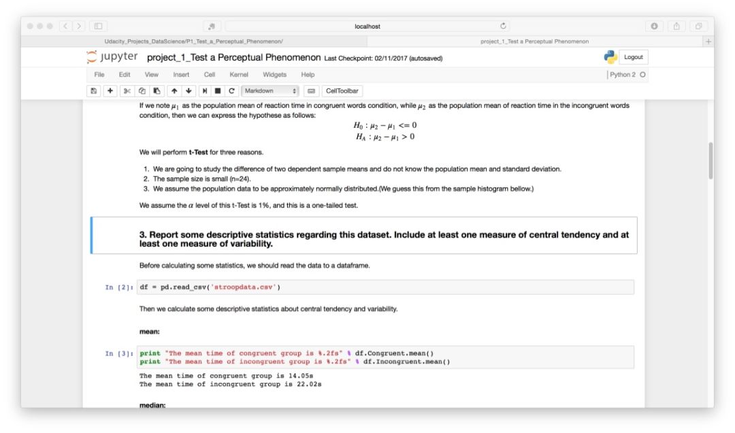Reload the localhost page
The image size is (735, 433).
503,27
